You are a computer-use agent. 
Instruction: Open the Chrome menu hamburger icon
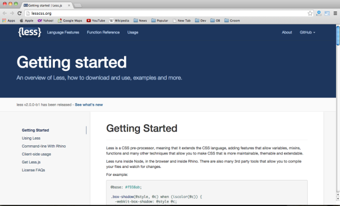pos(335,13)
